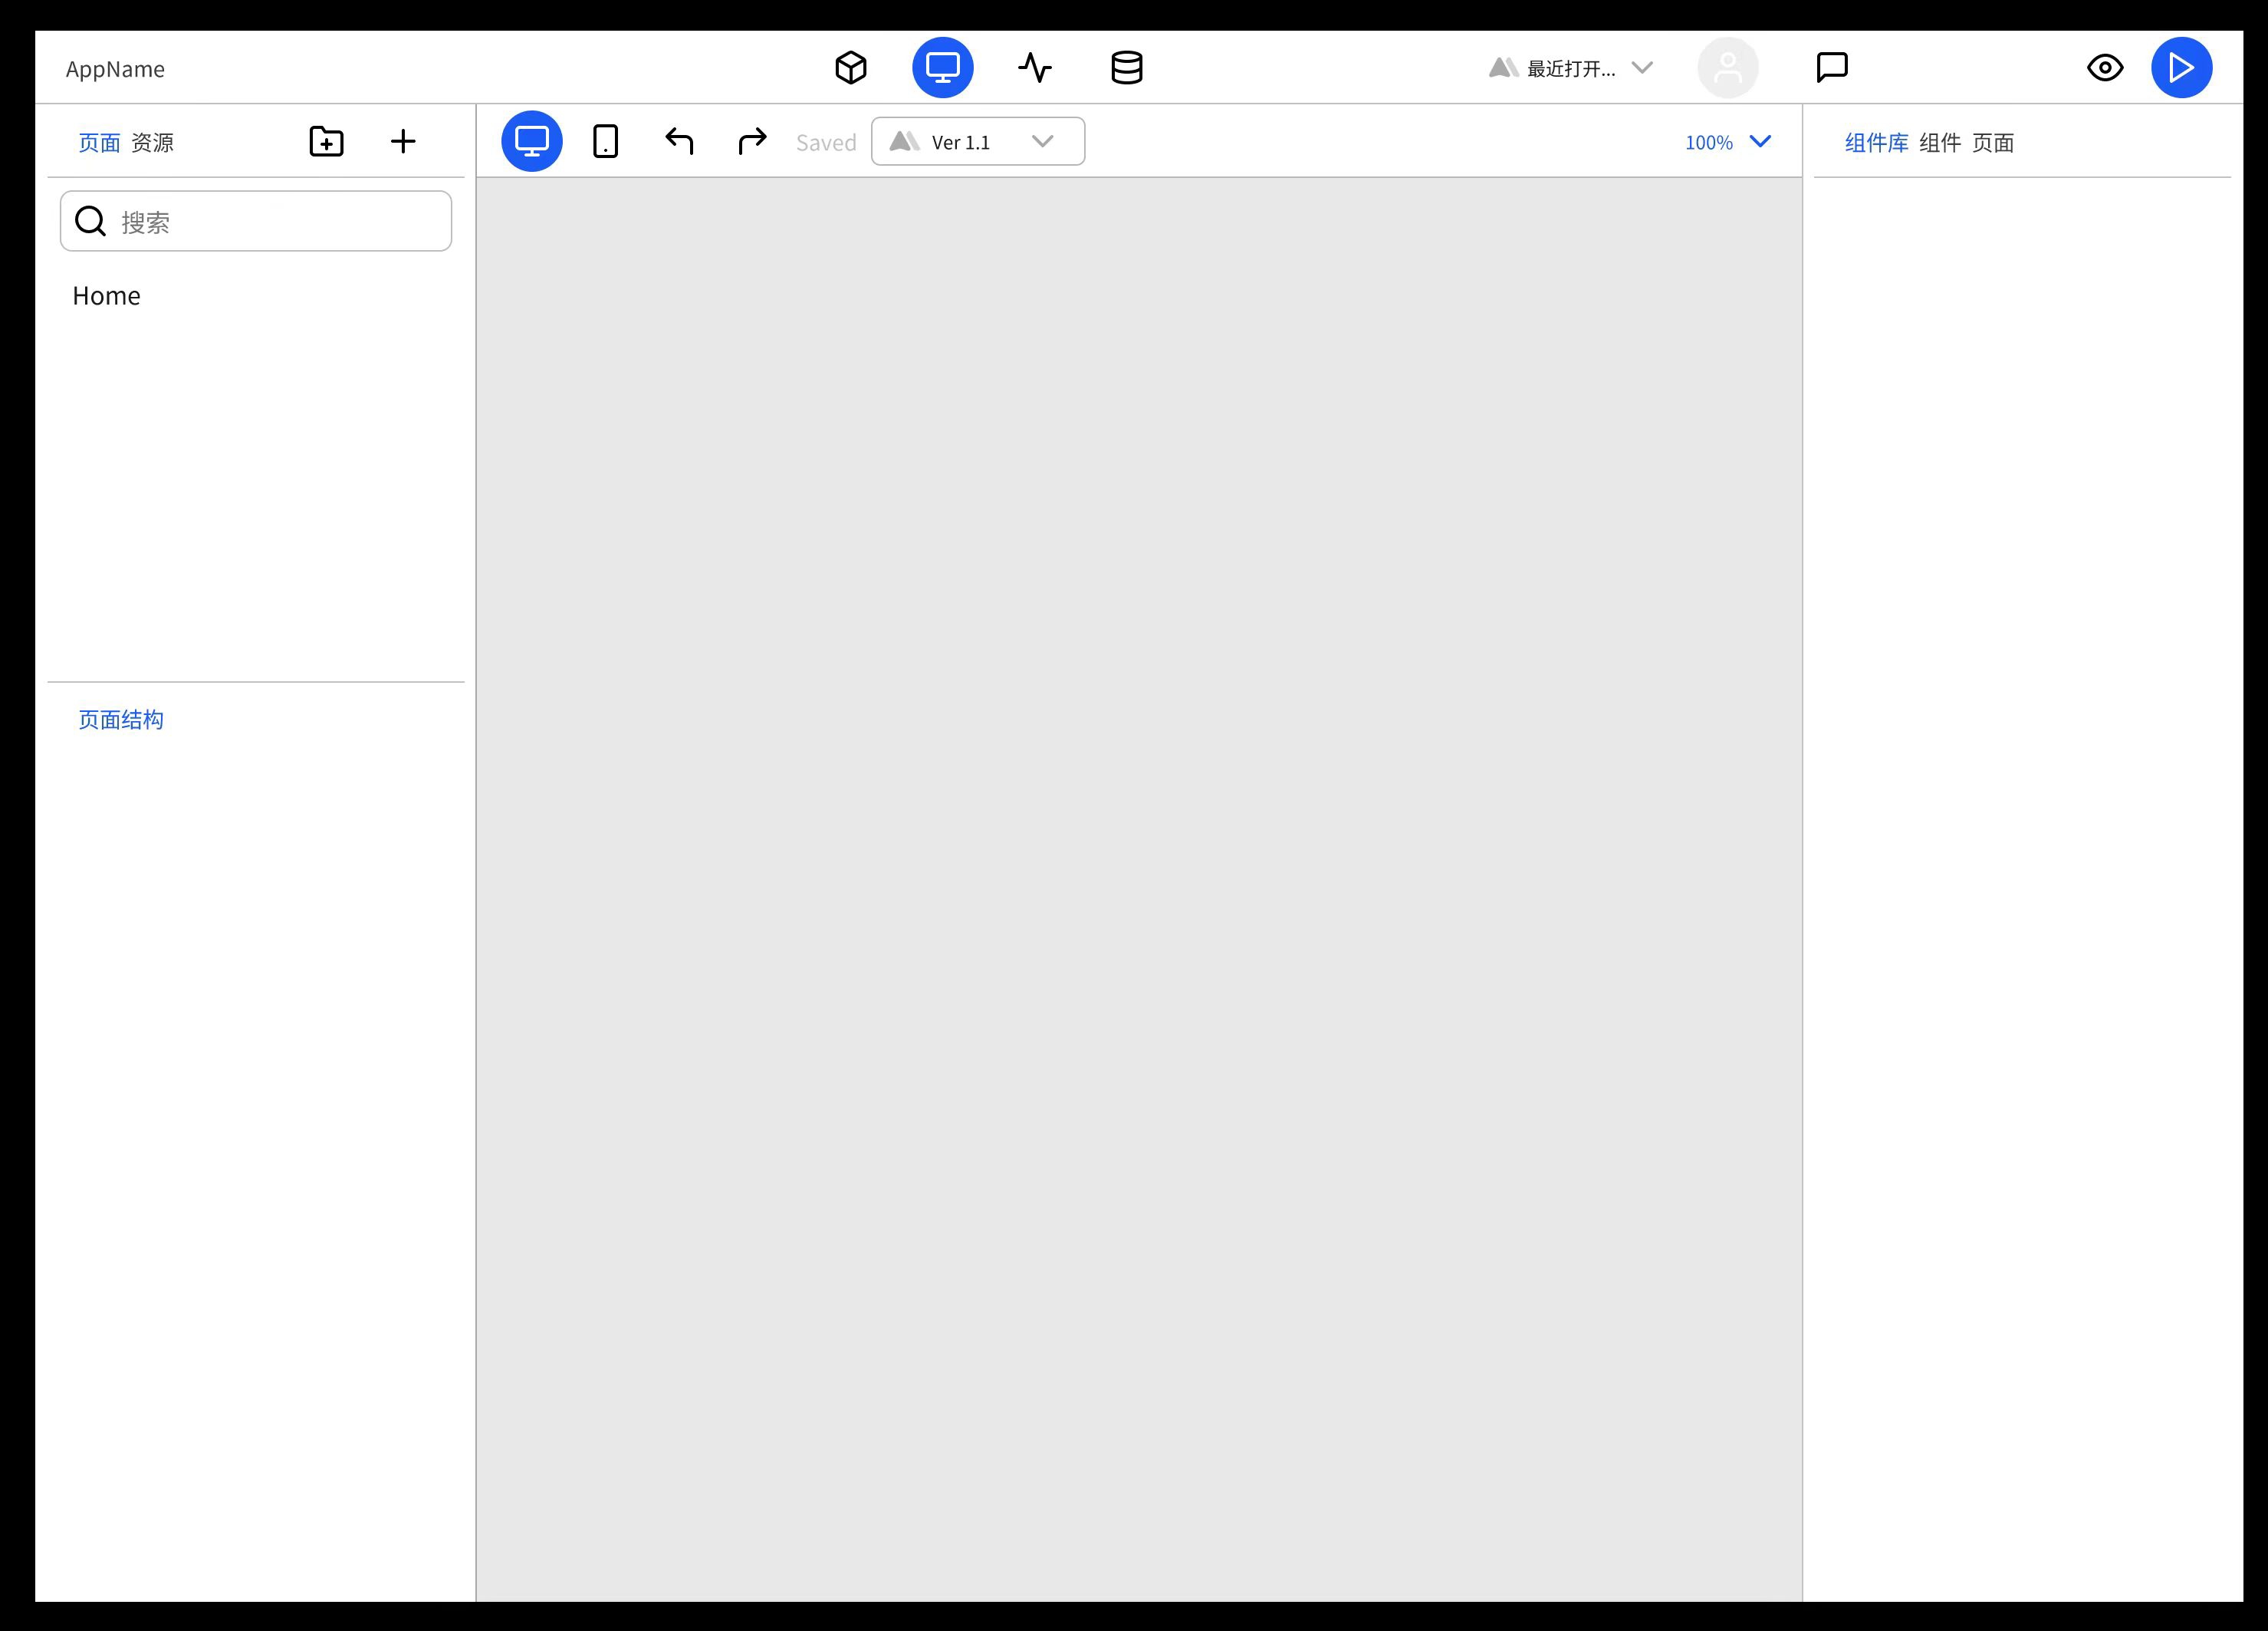Click the eye preview icon
Image resolution: width=2268 pixels, height=1631 pixels.
tap(2105, 68)
